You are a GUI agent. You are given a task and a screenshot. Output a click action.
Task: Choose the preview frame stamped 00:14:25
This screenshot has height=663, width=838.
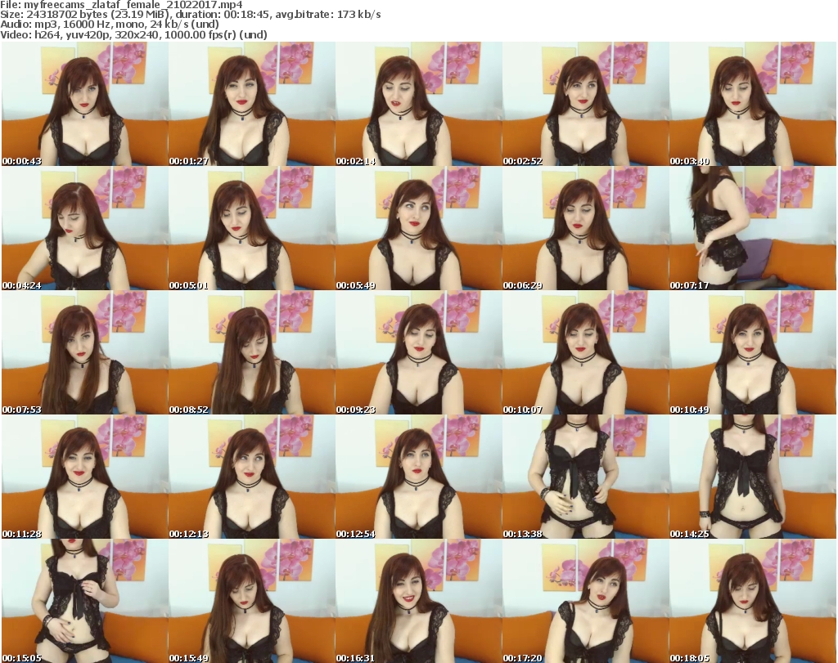click(753, 477)
